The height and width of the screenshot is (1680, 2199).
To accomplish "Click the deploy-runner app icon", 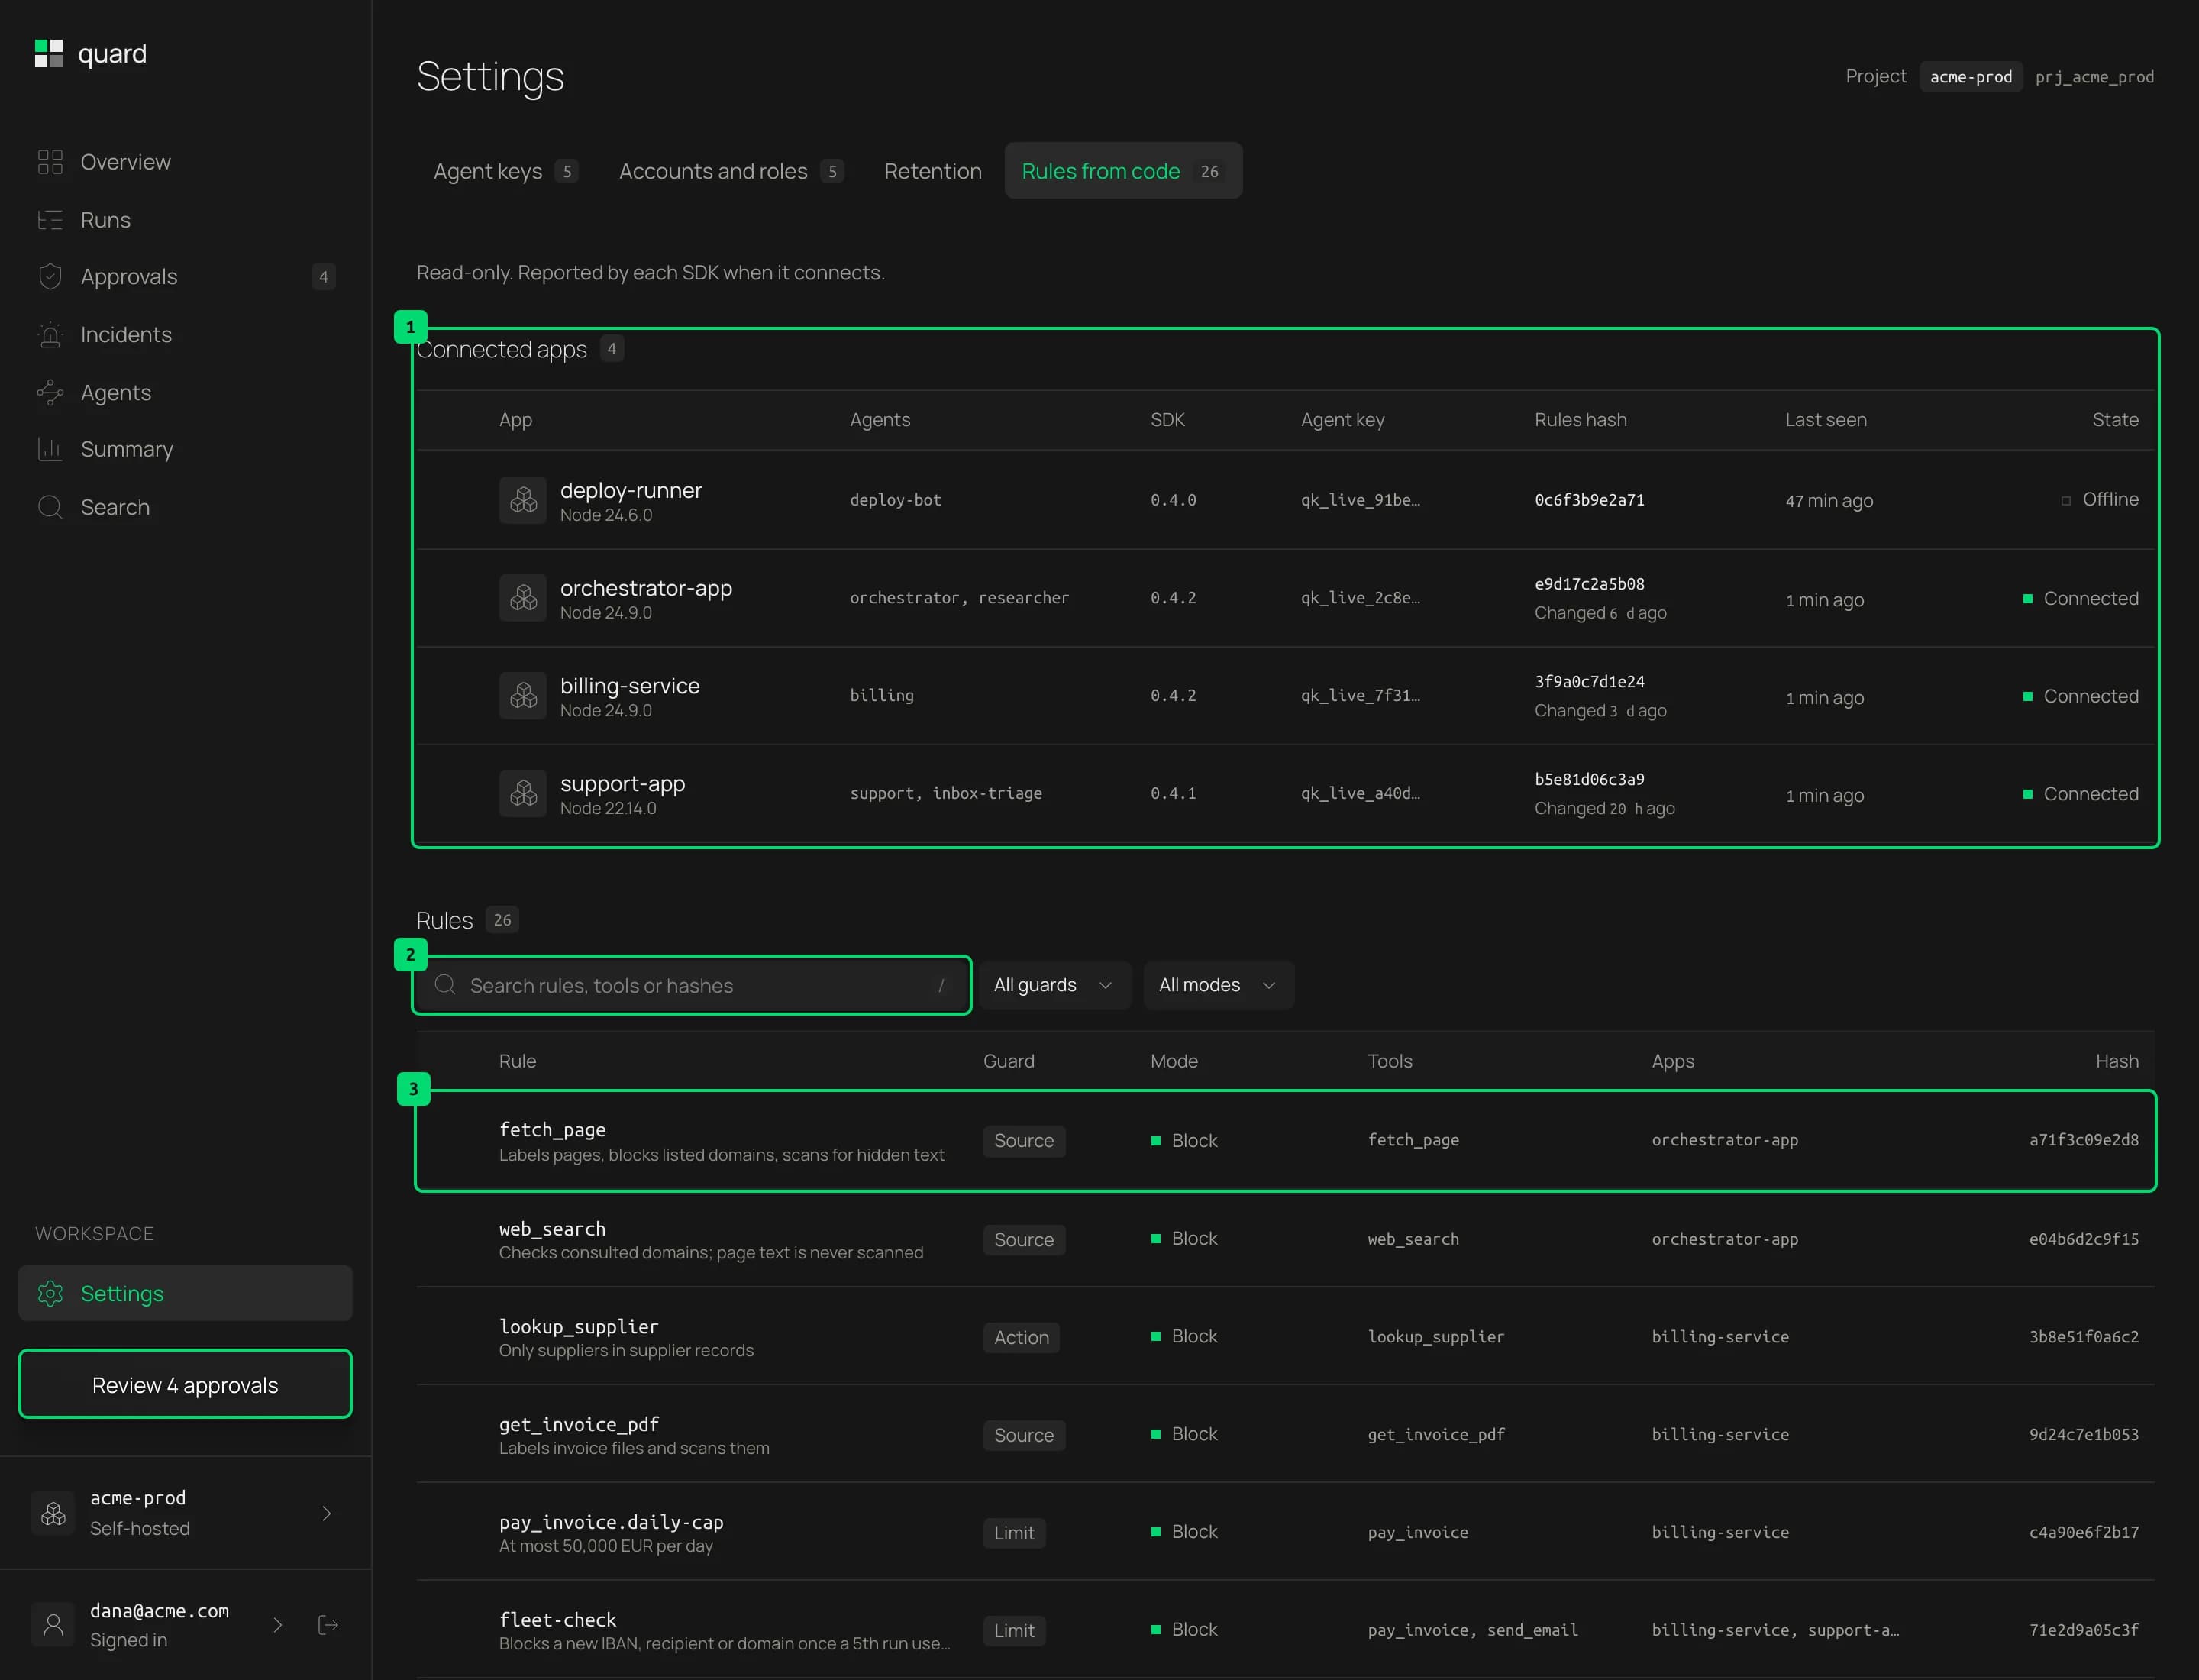I will [523, 500].
